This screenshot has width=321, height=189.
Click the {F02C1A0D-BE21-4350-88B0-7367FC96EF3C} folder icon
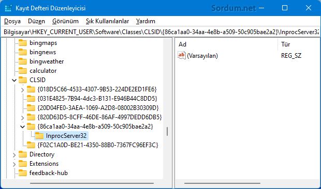pos(31,145)
